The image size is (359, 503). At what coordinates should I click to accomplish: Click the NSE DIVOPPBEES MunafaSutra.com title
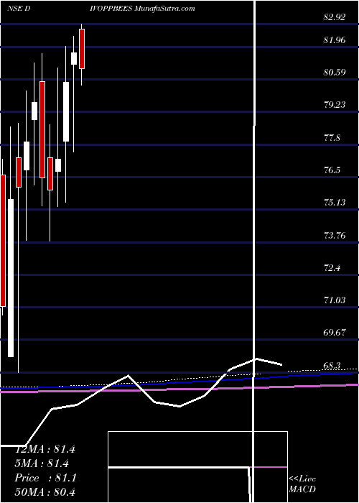[101, 9]
